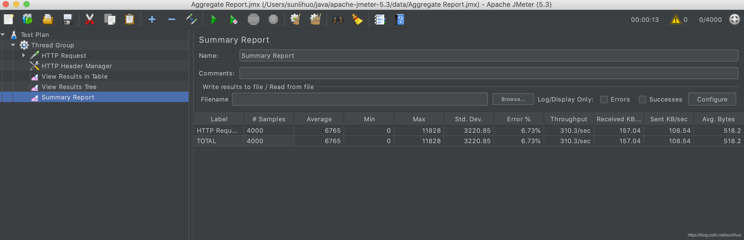This screenshot has width=744, height=240.
Task: Click the Open file folder icon
Action: [x=48, y=20]
